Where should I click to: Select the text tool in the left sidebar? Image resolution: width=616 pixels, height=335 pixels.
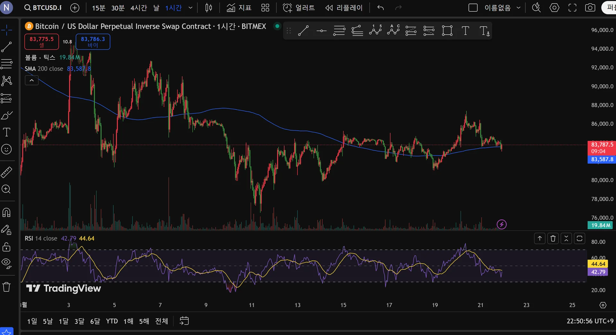[x=6, y=132]
